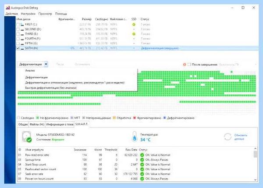Check the FOURTH (F:) disk checkbox

click(x=18, y=39)
